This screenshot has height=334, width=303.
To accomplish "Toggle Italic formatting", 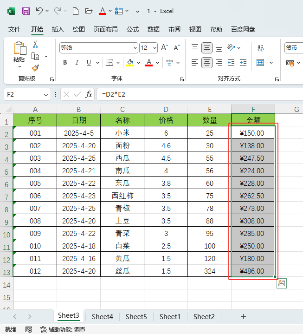I will point(77,62).
